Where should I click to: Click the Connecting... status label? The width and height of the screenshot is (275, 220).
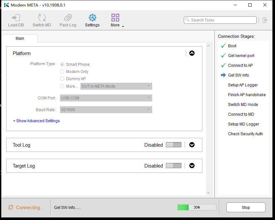(30, 208)
